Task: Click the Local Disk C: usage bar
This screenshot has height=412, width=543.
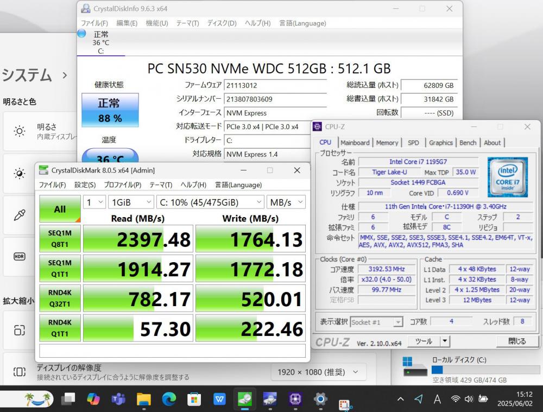Action: pyautogui.click(x=485, y=370)
